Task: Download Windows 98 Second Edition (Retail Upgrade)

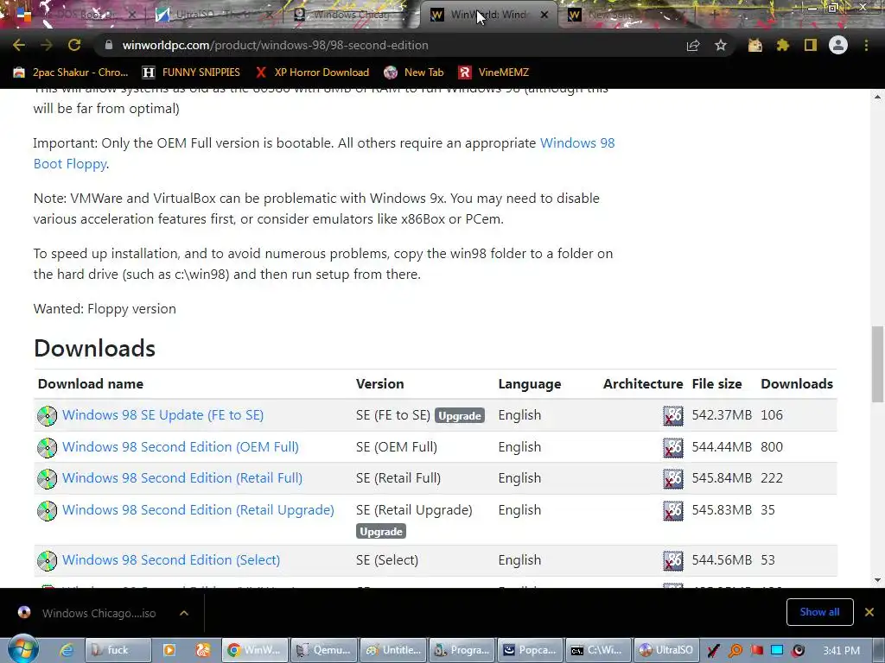Action: pyautogui.click(x=198, y=509)
